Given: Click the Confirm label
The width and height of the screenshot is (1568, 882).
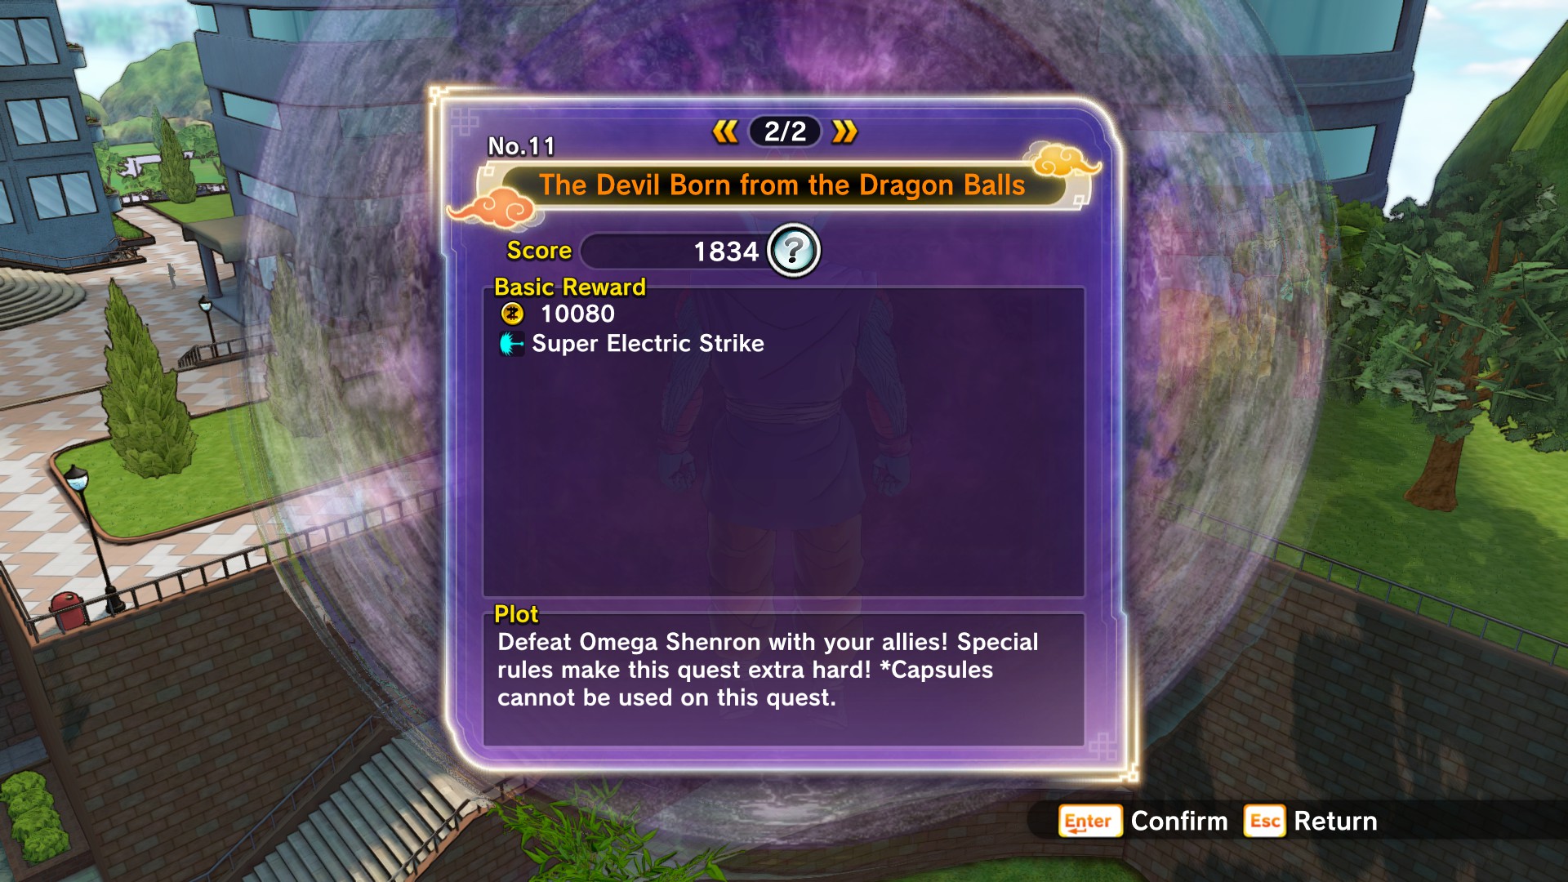Looking at the screenshot, I should pyautogui.click(x=1179, y=821).
